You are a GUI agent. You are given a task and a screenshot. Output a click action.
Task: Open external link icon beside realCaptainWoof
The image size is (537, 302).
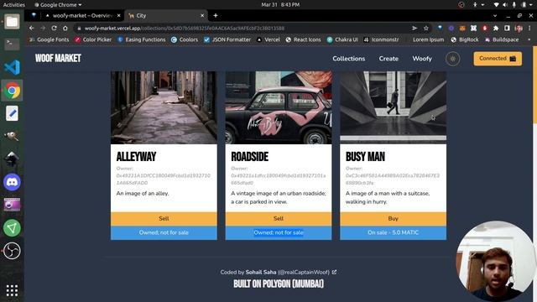tap(334, 272)
